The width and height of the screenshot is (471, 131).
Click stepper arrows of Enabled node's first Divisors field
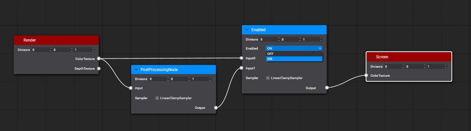(x=279, y=40)
